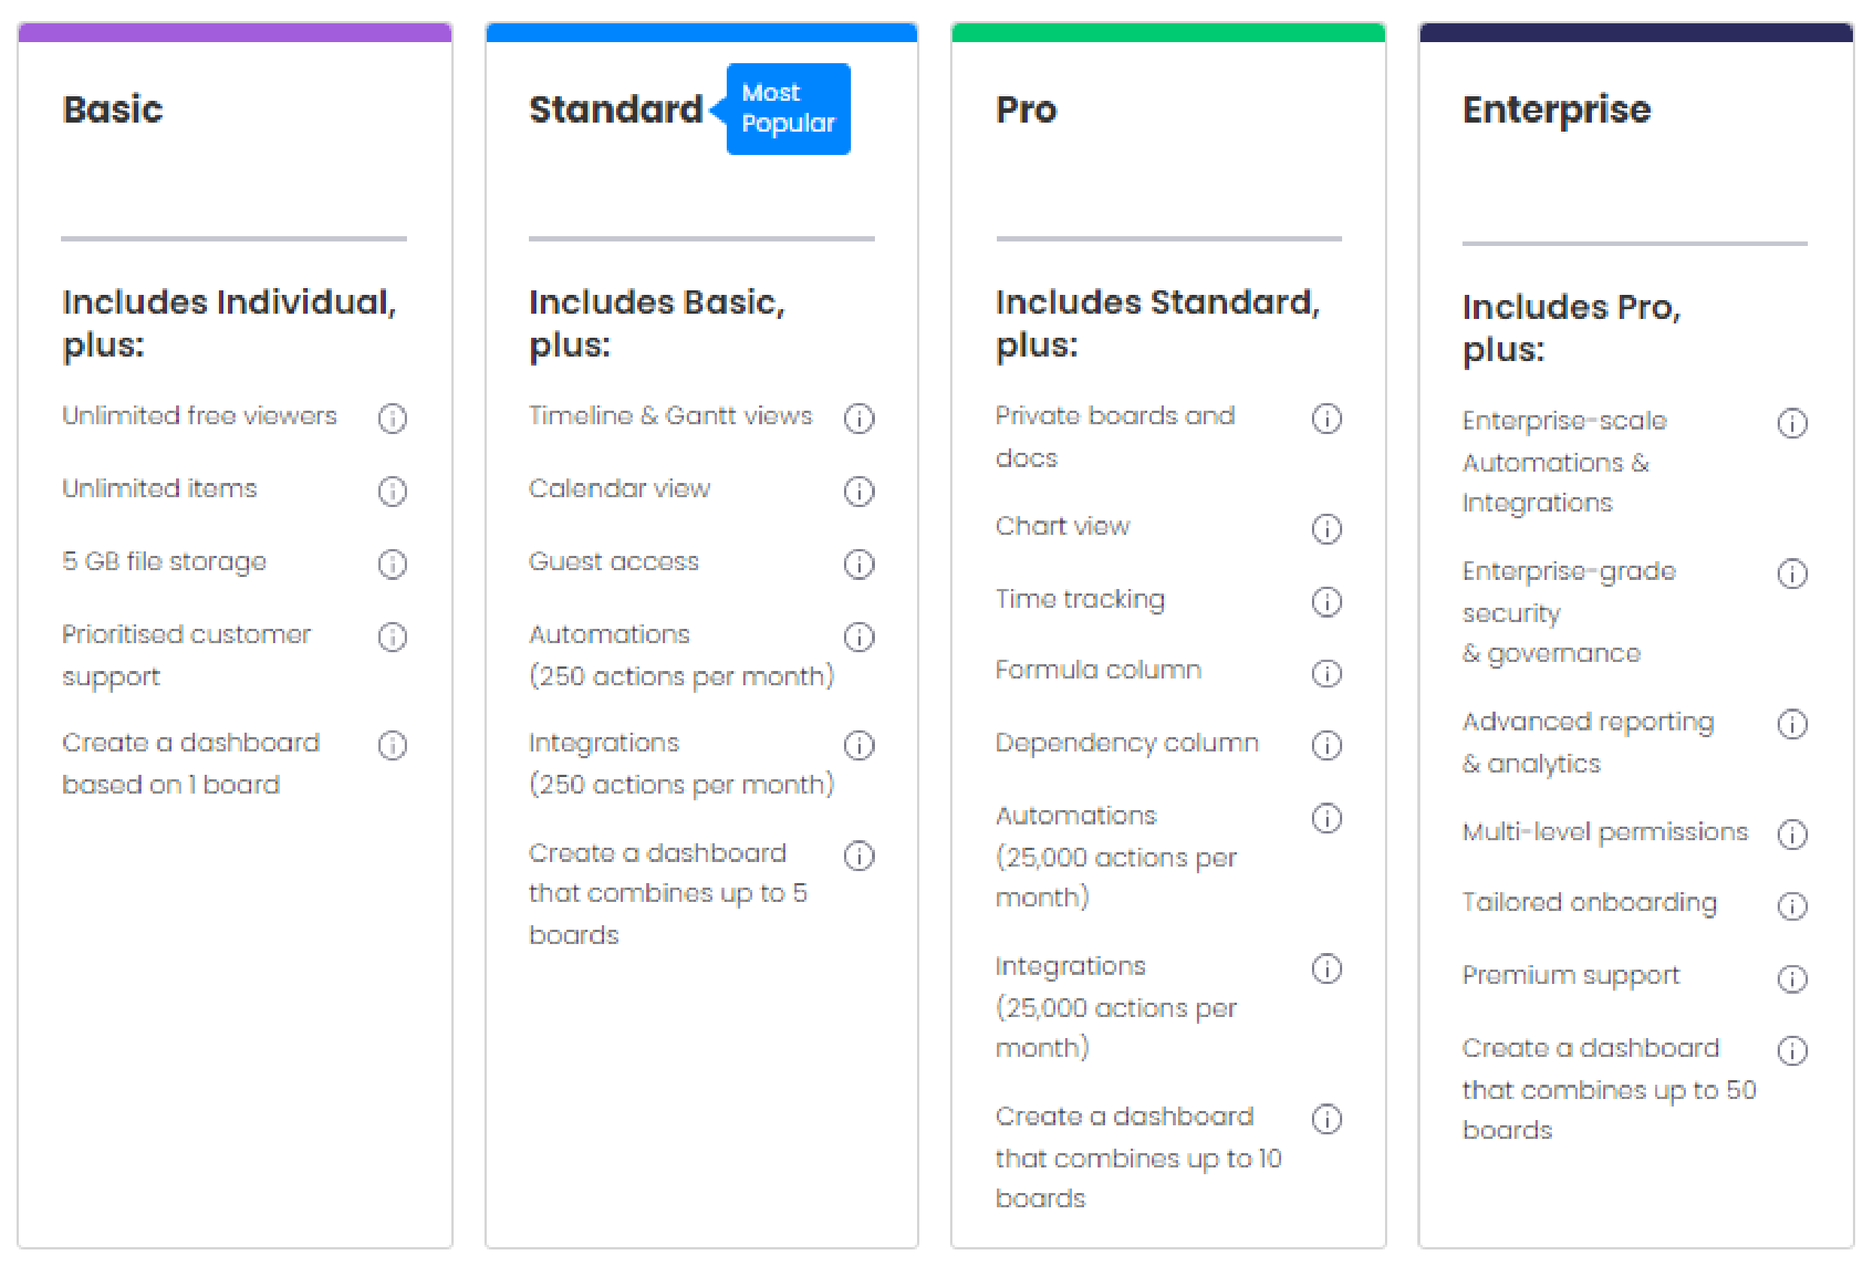
Task: Show info for Calendar view
Action: tap(859, 491)
